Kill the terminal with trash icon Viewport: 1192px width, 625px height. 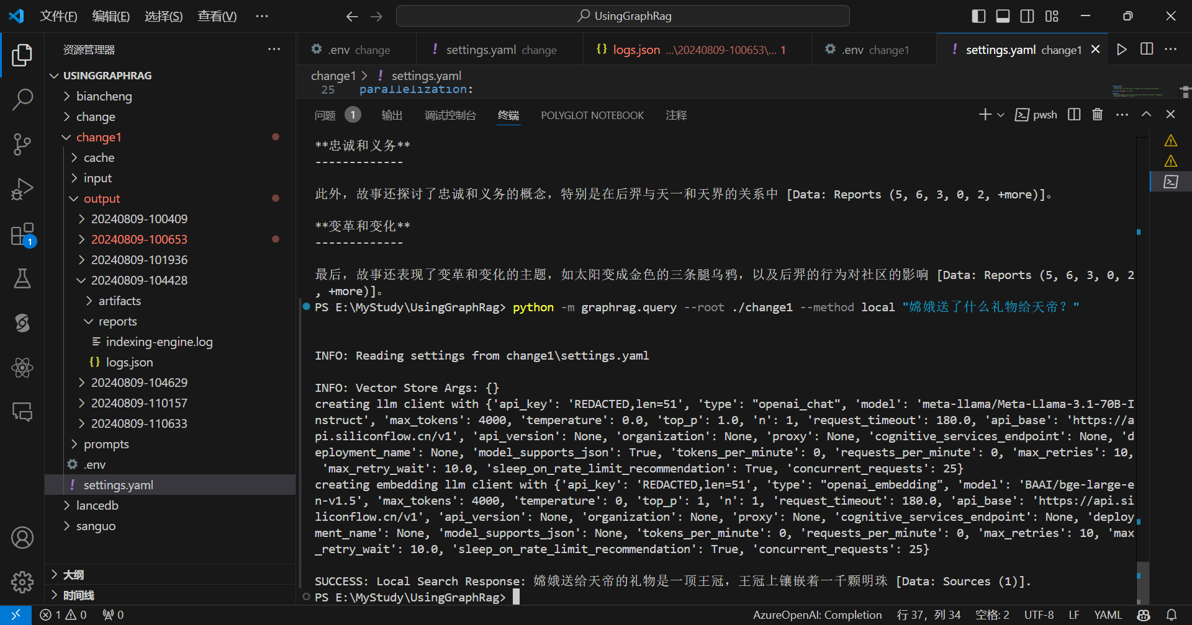point(1098,114)
